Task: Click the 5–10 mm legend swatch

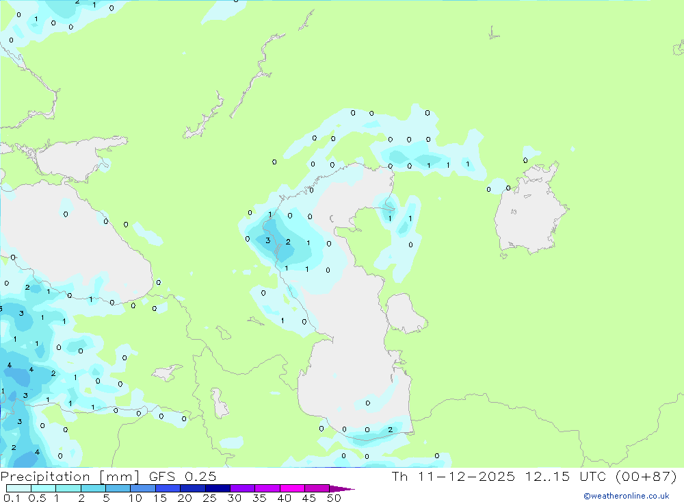Action: [118, 488]
